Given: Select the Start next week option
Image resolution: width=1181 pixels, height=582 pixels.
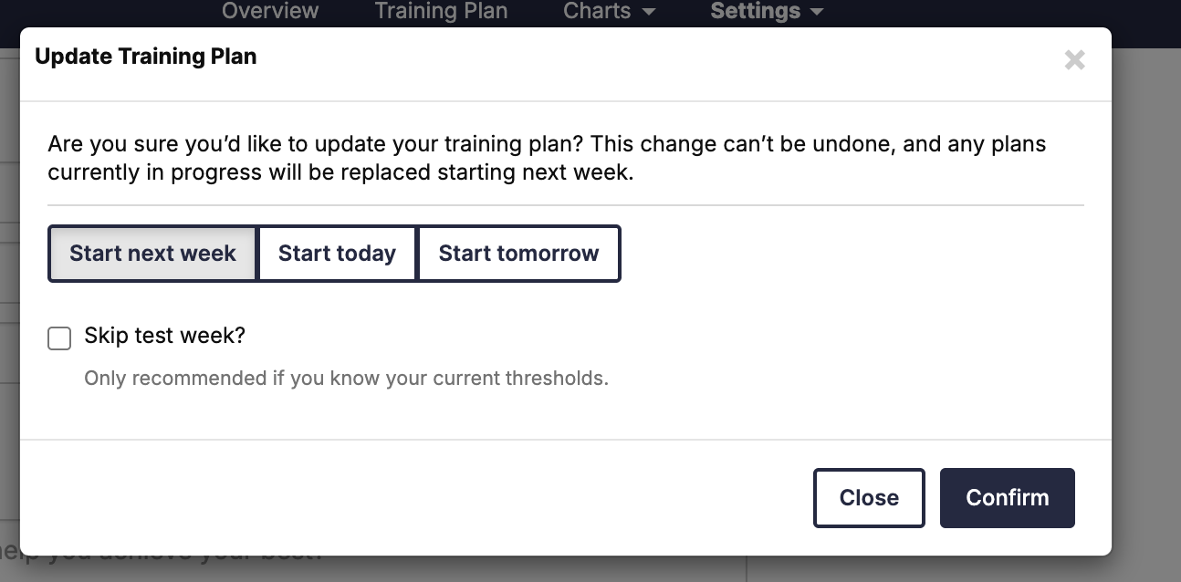Looking at the screenshot, I should point(152,254).
